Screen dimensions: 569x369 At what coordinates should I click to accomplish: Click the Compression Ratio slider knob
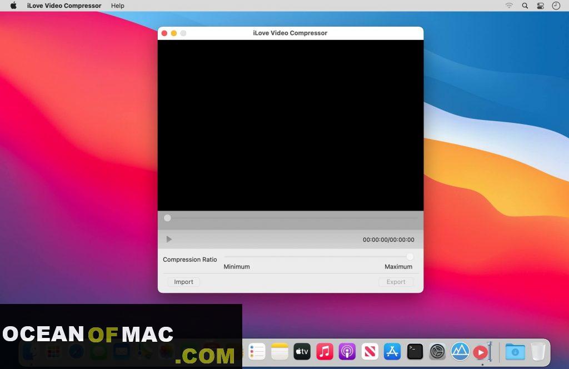tap(410, 257)
